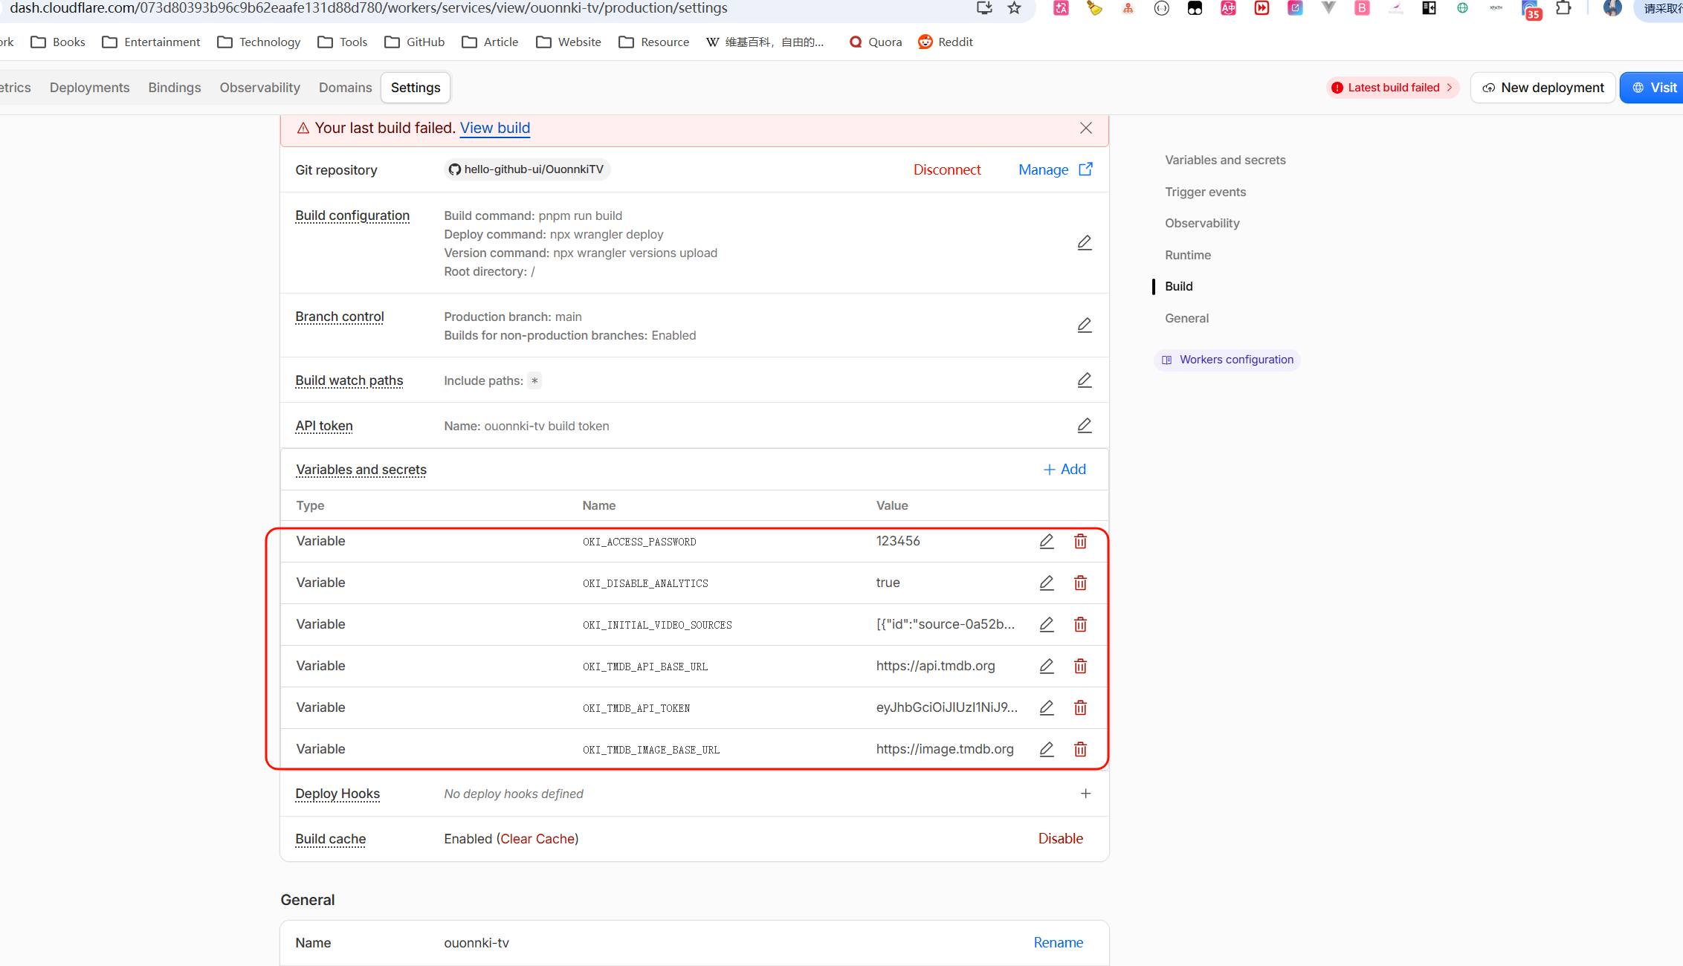Delete the OKI_TMDB_API_TOKEN variable
The width and height of the screenshot is (1683, 966).
(1080, 708)
